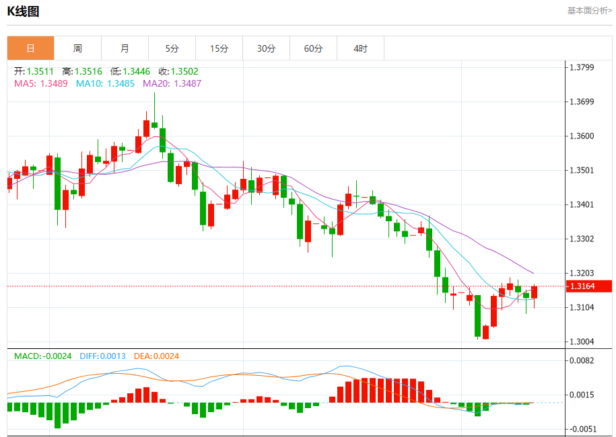Image resolution: width=616 pixels, height=437 pixels.
Task: Select the 日 daily chart tab
Action: pyautogui.click(x=31, y=48)
